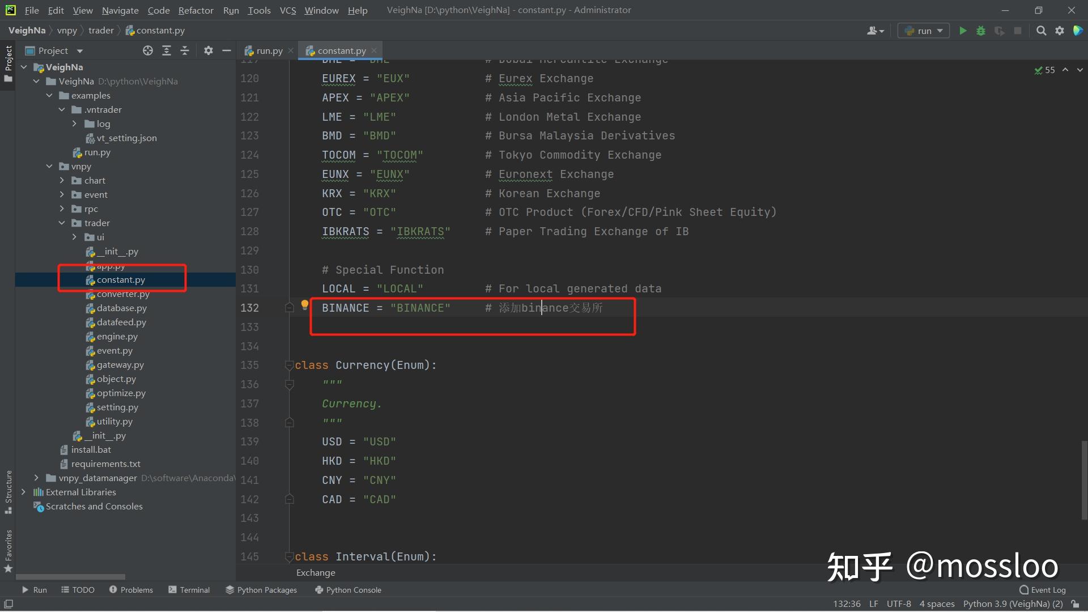Image resolution: width=1088 pixels, height=612 pixels.
Task: Toggle tool window bars at bottom-left corner
Action: 8,604
